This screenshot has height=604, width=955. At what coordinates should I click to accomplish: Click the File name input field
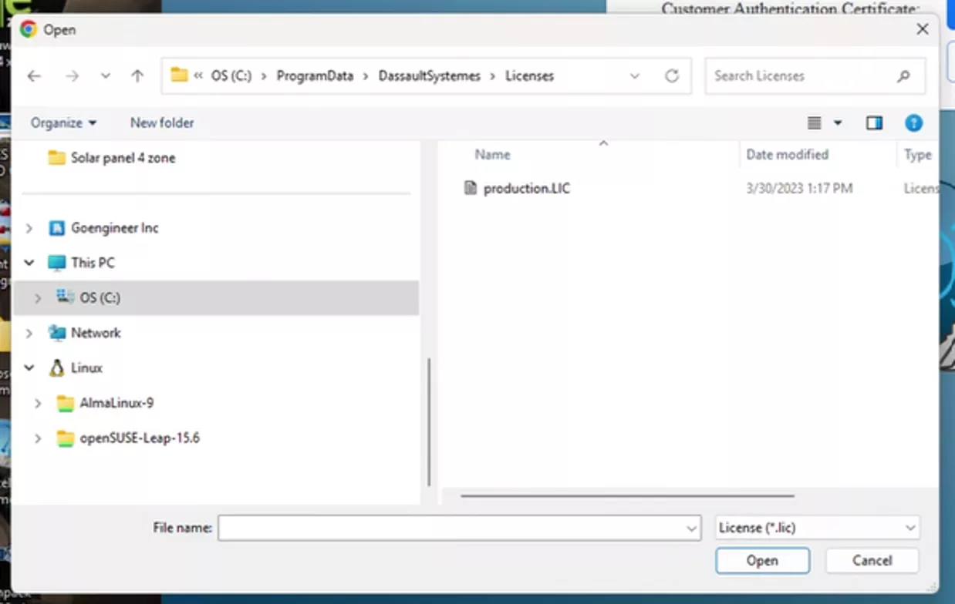pyautogui.click(x=452, y=528)
